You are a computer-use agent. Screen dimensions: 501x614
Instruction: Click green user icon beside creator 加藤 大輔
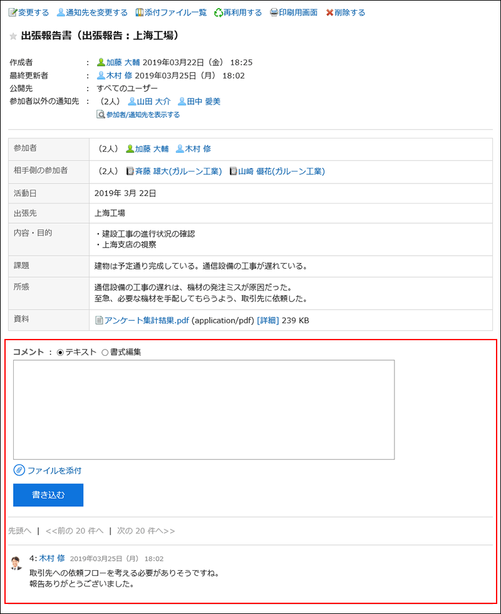101,62
